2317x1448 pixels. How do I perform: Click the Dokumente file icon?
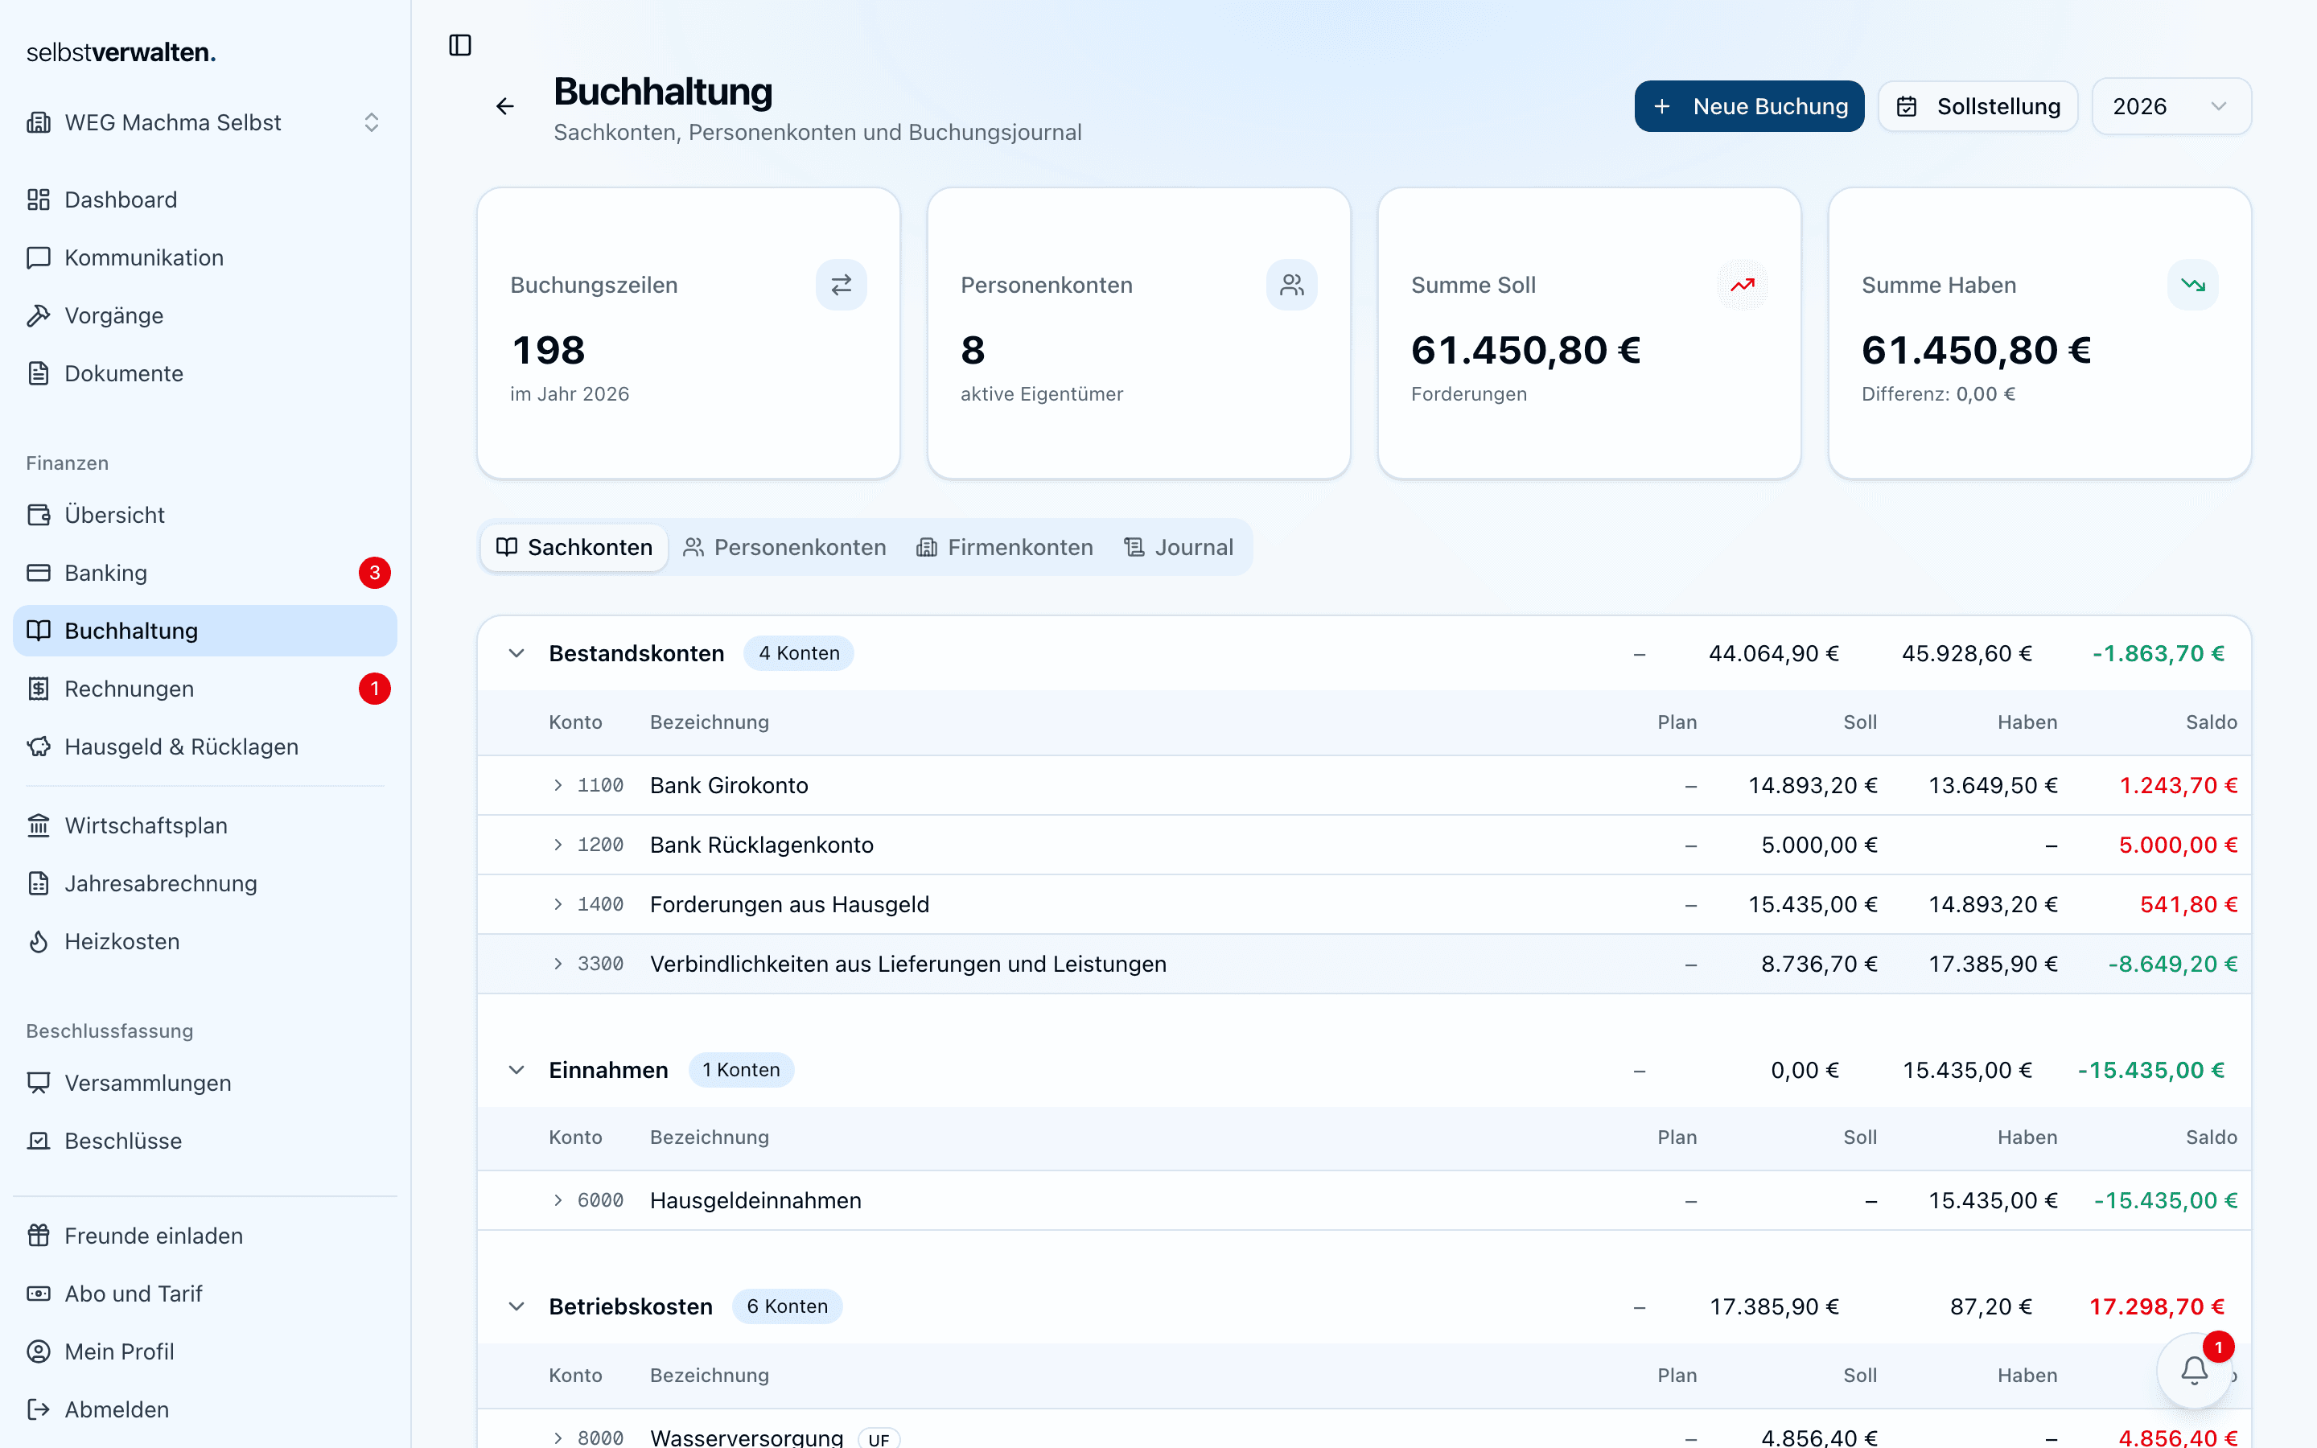[x=39, y=373]
